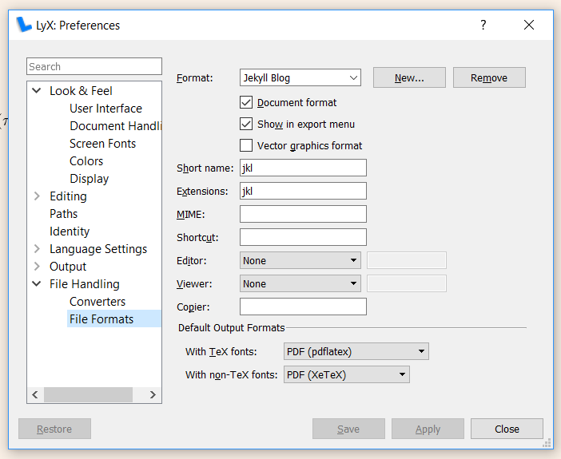Expand the Language Settings tree node

37,248
